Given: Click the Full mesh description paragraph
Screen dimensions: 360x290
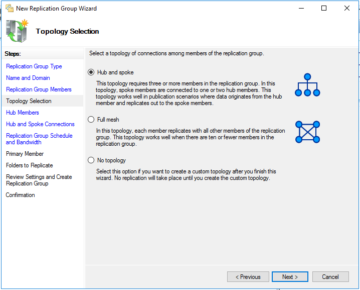Looking at the screenshot, I should pos(191,137).
